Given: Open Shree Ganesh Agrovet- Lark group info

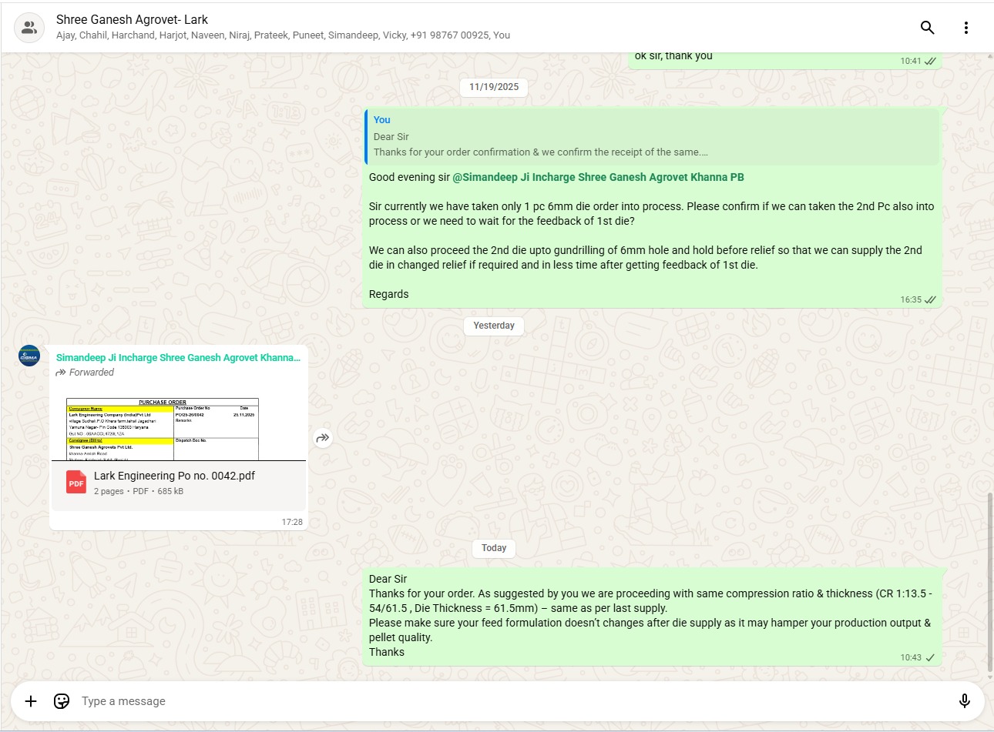Looking at the screenshot, I should tap(132, 19).
